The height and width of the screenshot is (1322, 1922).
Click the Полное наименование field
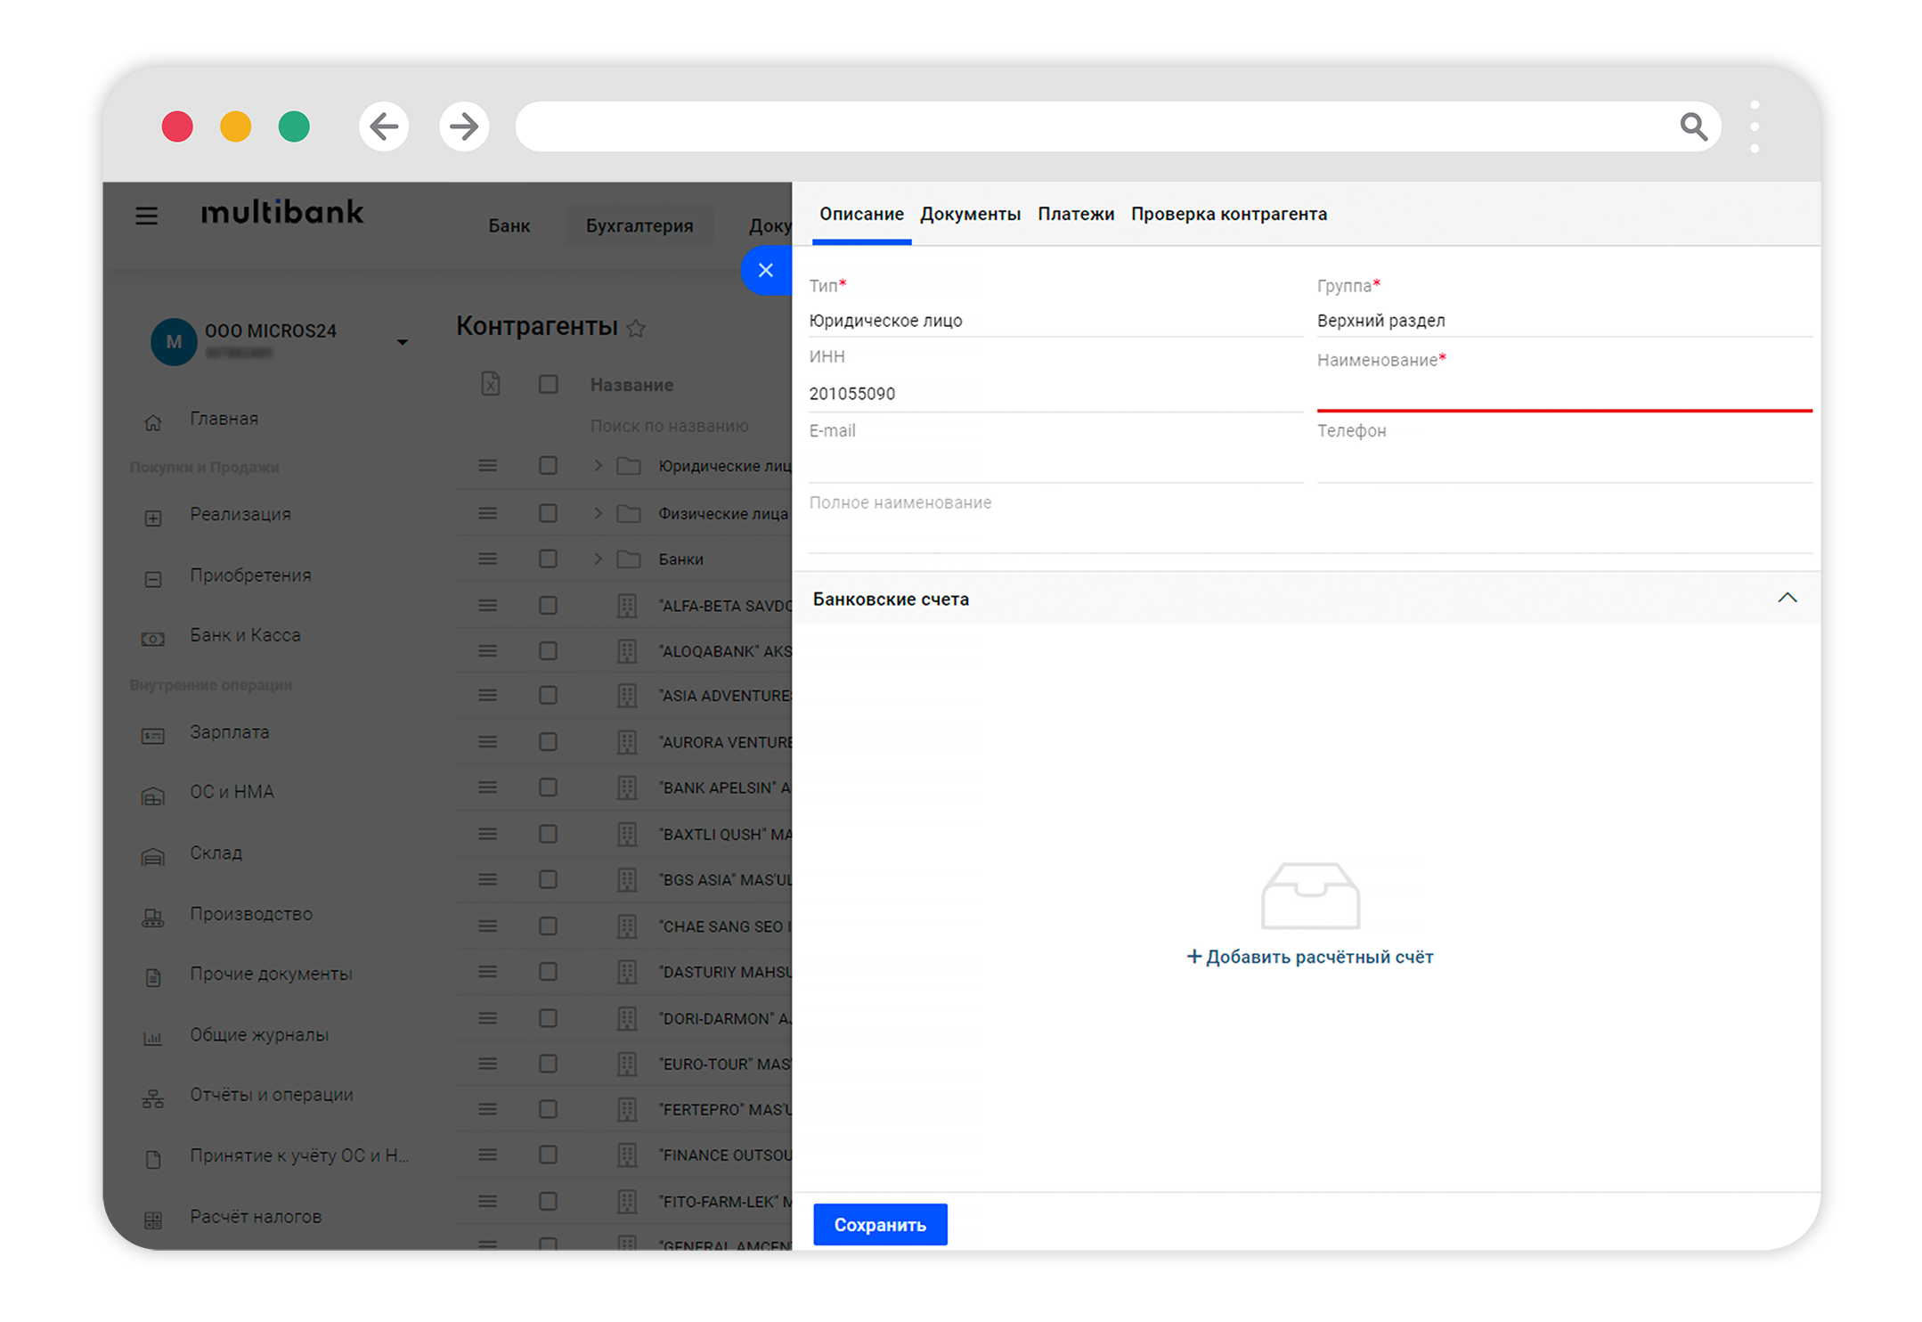click(x=1310, y=535)
